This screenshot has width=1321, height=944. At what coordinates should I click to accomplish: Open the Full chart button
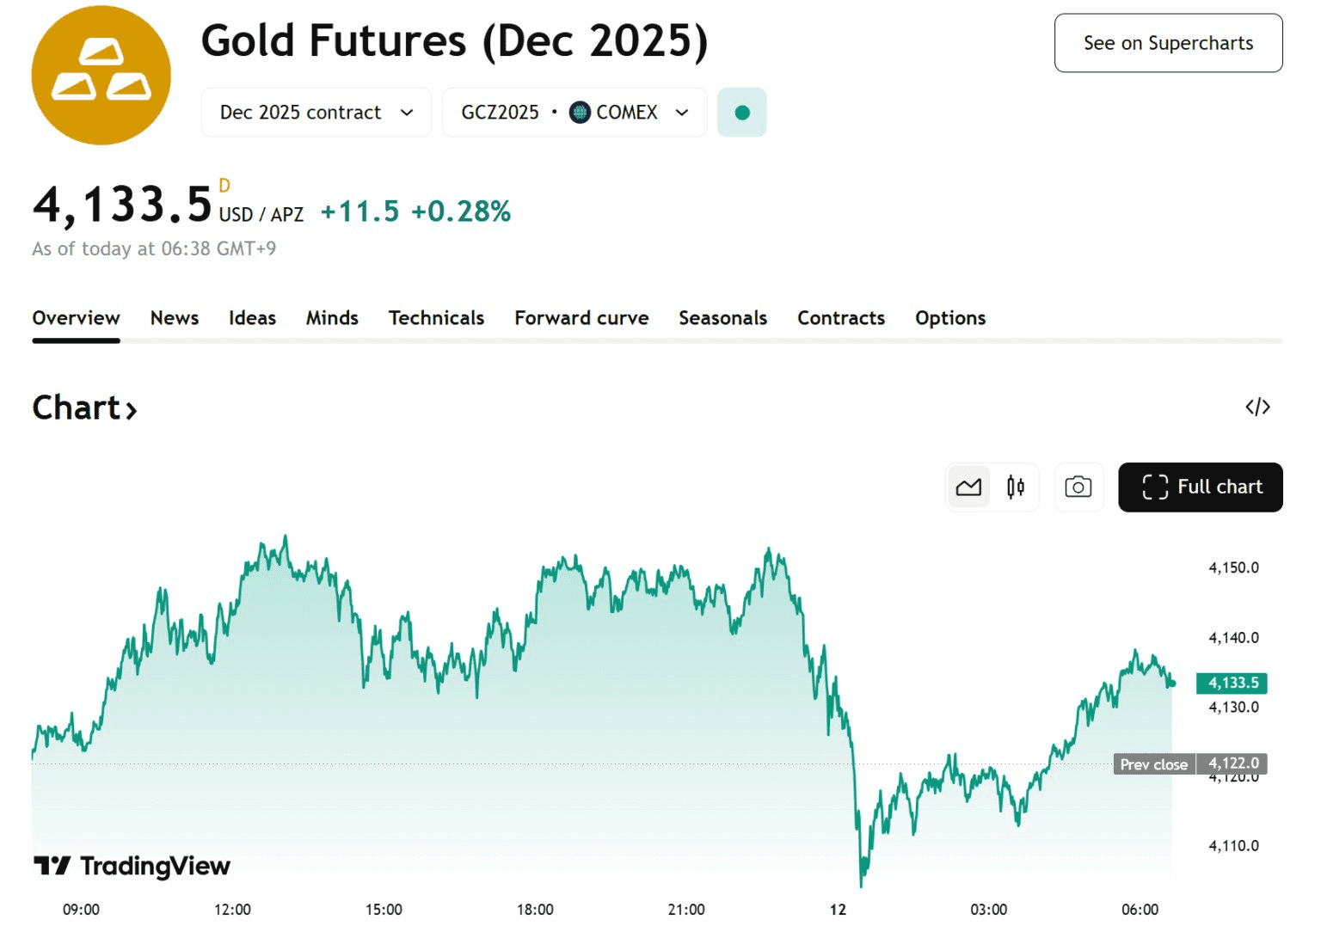point(1200,487)
